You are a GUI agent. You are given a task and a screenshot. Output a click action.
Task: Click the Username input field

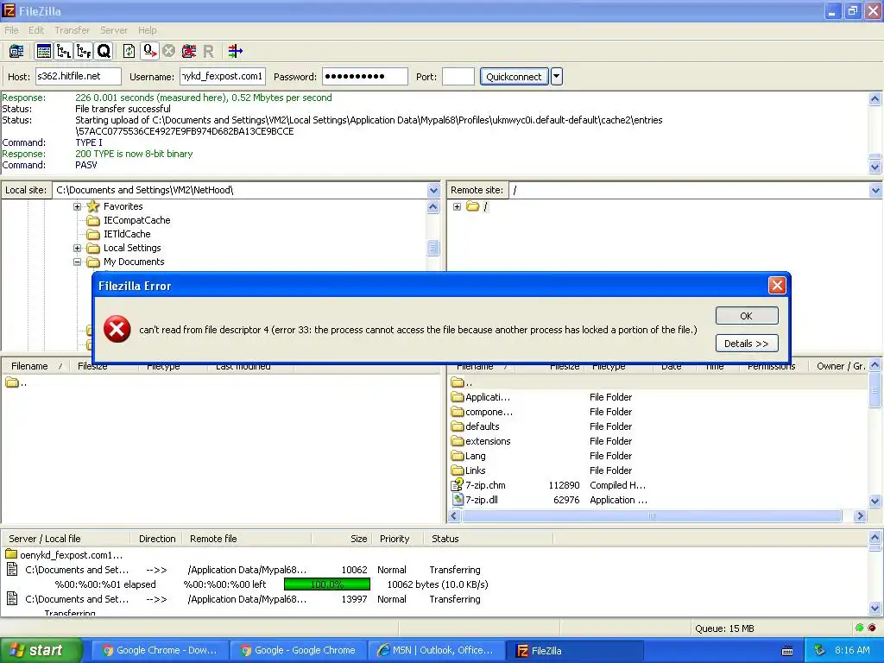click(x=223, y=76)
